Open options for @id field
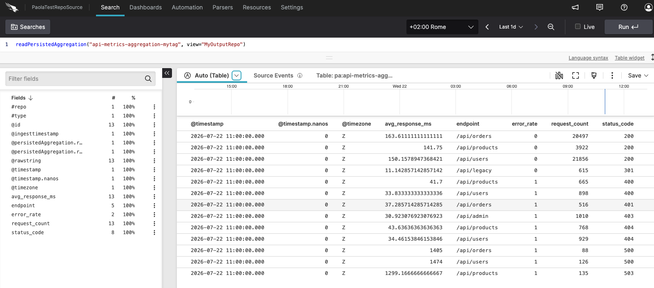The image size is (654, 288). coord(154,125)
